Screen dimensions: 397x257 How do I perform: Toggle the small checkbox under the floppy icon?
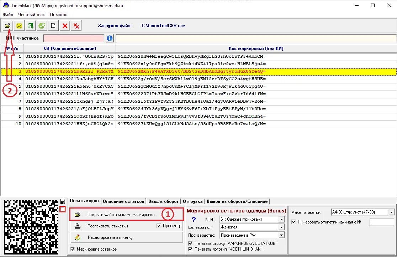[63, 209]
